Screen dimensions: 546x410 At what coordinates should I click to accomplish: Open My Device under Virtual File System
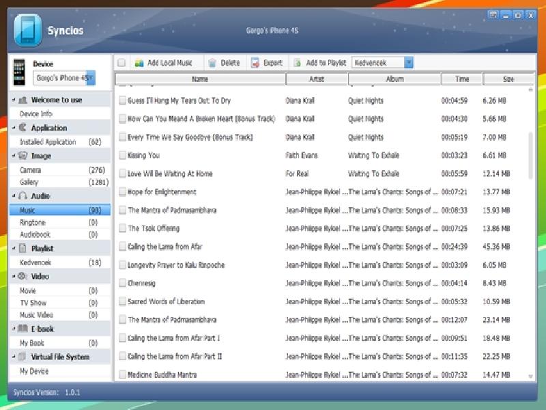point(60,371)
